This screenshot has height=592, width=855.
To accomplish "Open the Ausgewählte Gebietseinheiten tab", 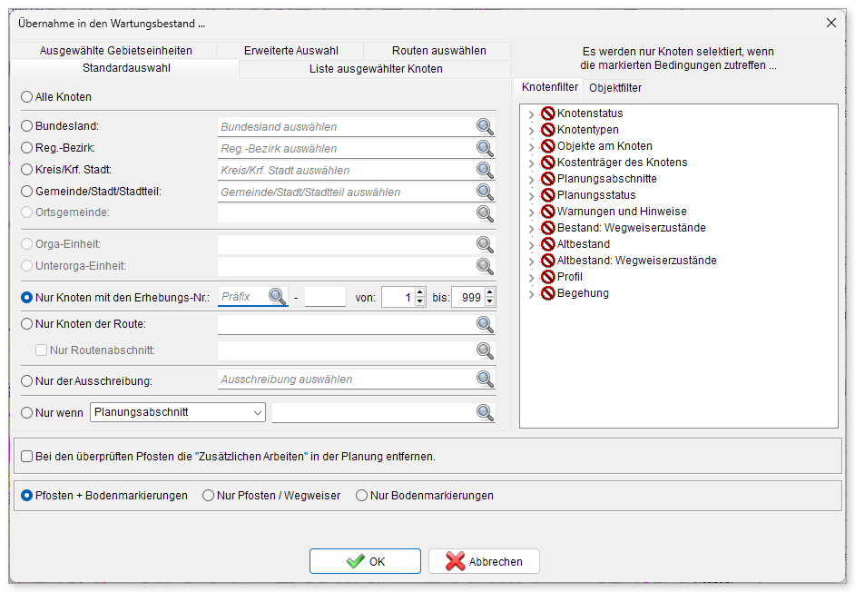I will (x=115, y=51).
